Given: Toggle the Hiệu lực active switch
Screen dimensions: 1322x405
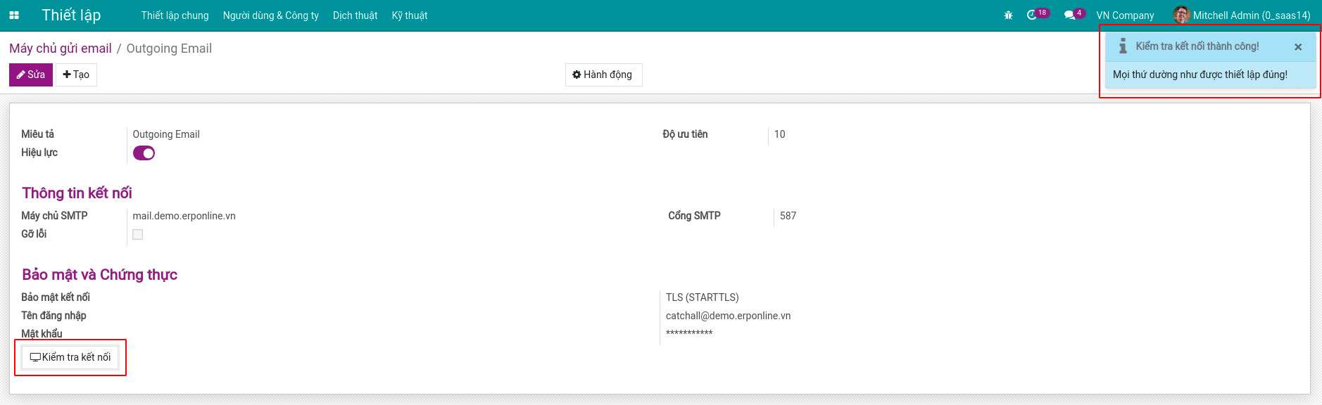Looking at the screenshot, I should (x=144, y=153).
